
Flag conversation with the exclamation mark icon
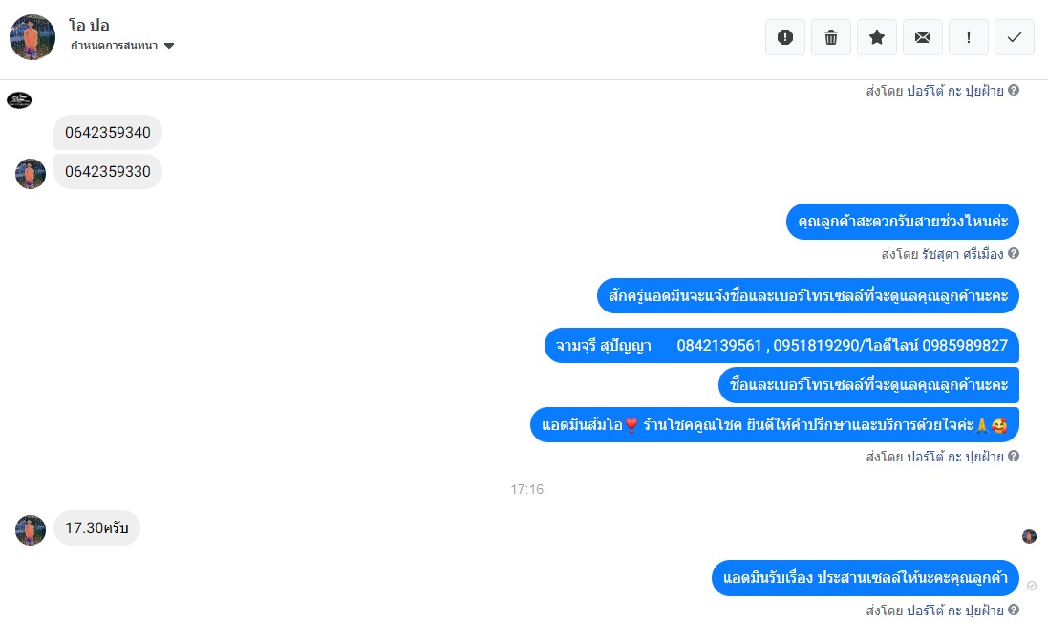click(969, 37)
